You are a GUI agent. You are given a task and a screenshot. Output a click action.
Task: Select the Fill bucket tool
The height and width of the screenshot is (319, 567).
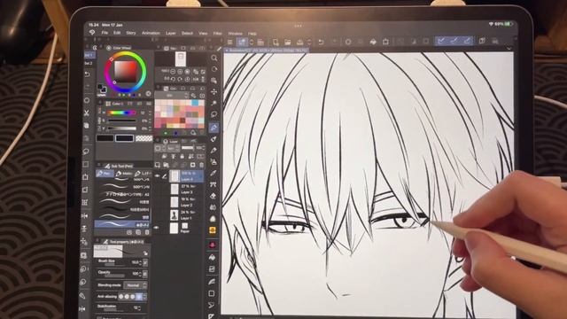coord(213,257)
